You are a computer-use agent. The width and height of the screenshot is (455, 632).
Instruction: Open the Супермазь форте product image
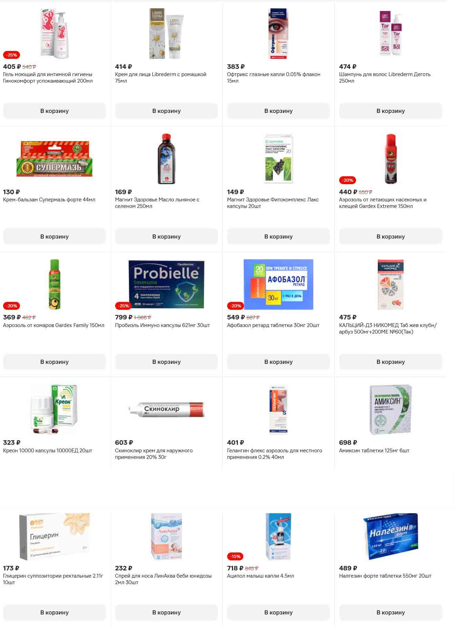coord(54,159)
